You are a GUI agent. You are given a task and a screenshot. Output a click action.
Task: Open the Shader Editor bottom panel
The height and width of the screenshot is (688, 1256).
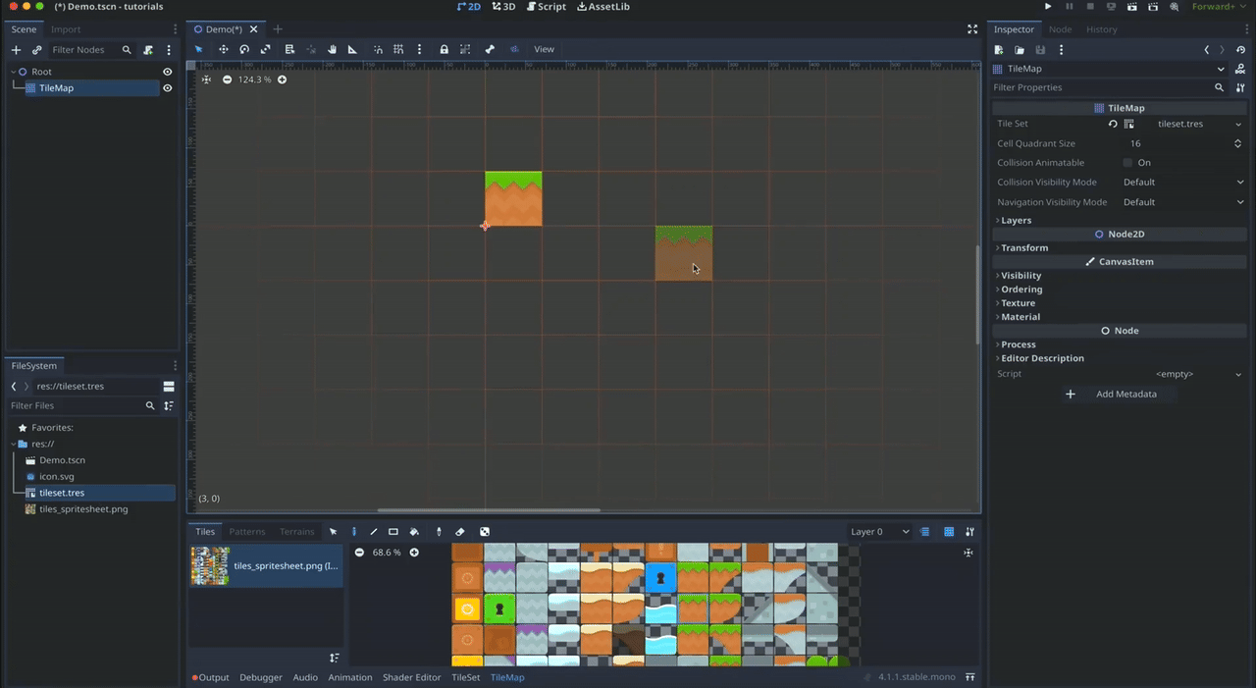[412, 677]
